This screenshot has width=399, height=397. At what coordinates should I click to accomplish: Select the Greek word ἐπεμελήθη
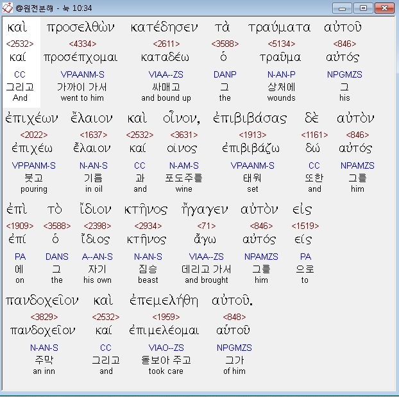(164, 301)
